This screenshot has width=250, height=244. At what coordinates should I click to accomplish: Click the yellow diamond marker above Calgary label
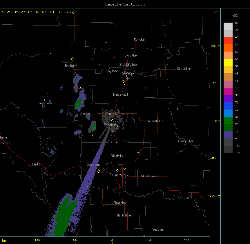click(x=117, y=171)
